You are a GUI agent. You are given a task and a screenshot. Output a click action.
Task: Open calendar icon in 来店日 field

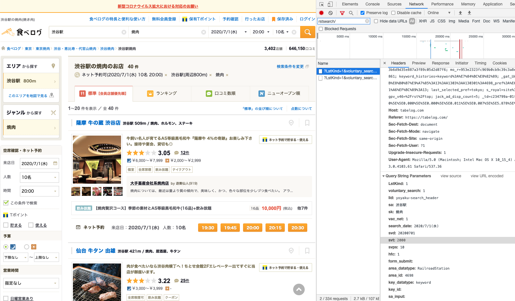(55, 163)
